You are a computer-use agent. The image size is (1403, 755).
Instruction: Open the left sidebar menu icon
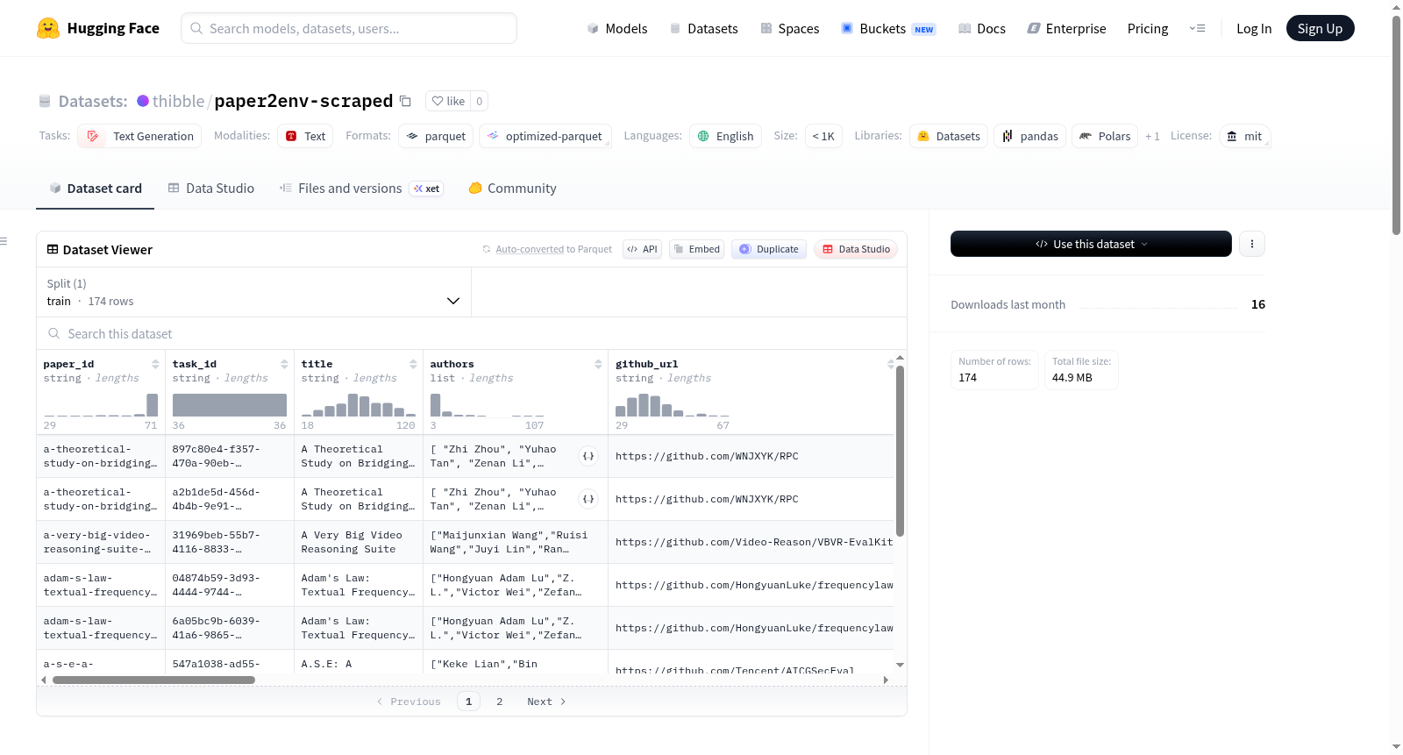(4, 241)
